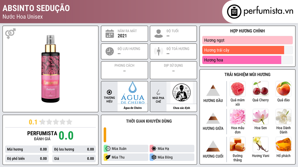Click the Perfumista đánh giá label
The width and height of the screenshot is (298, 167).
click(42, 136)
